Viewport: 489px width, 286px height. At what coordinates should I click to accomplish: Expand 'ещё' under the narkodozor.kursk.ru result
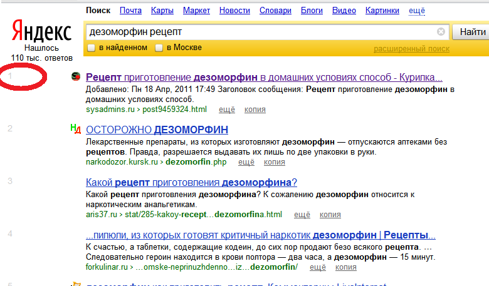246,162
